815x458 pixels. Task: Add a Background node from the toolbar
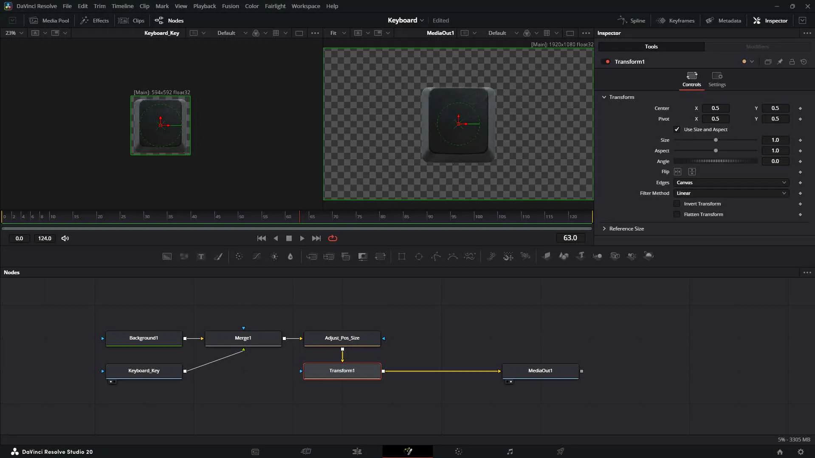(x=167, y=256)
